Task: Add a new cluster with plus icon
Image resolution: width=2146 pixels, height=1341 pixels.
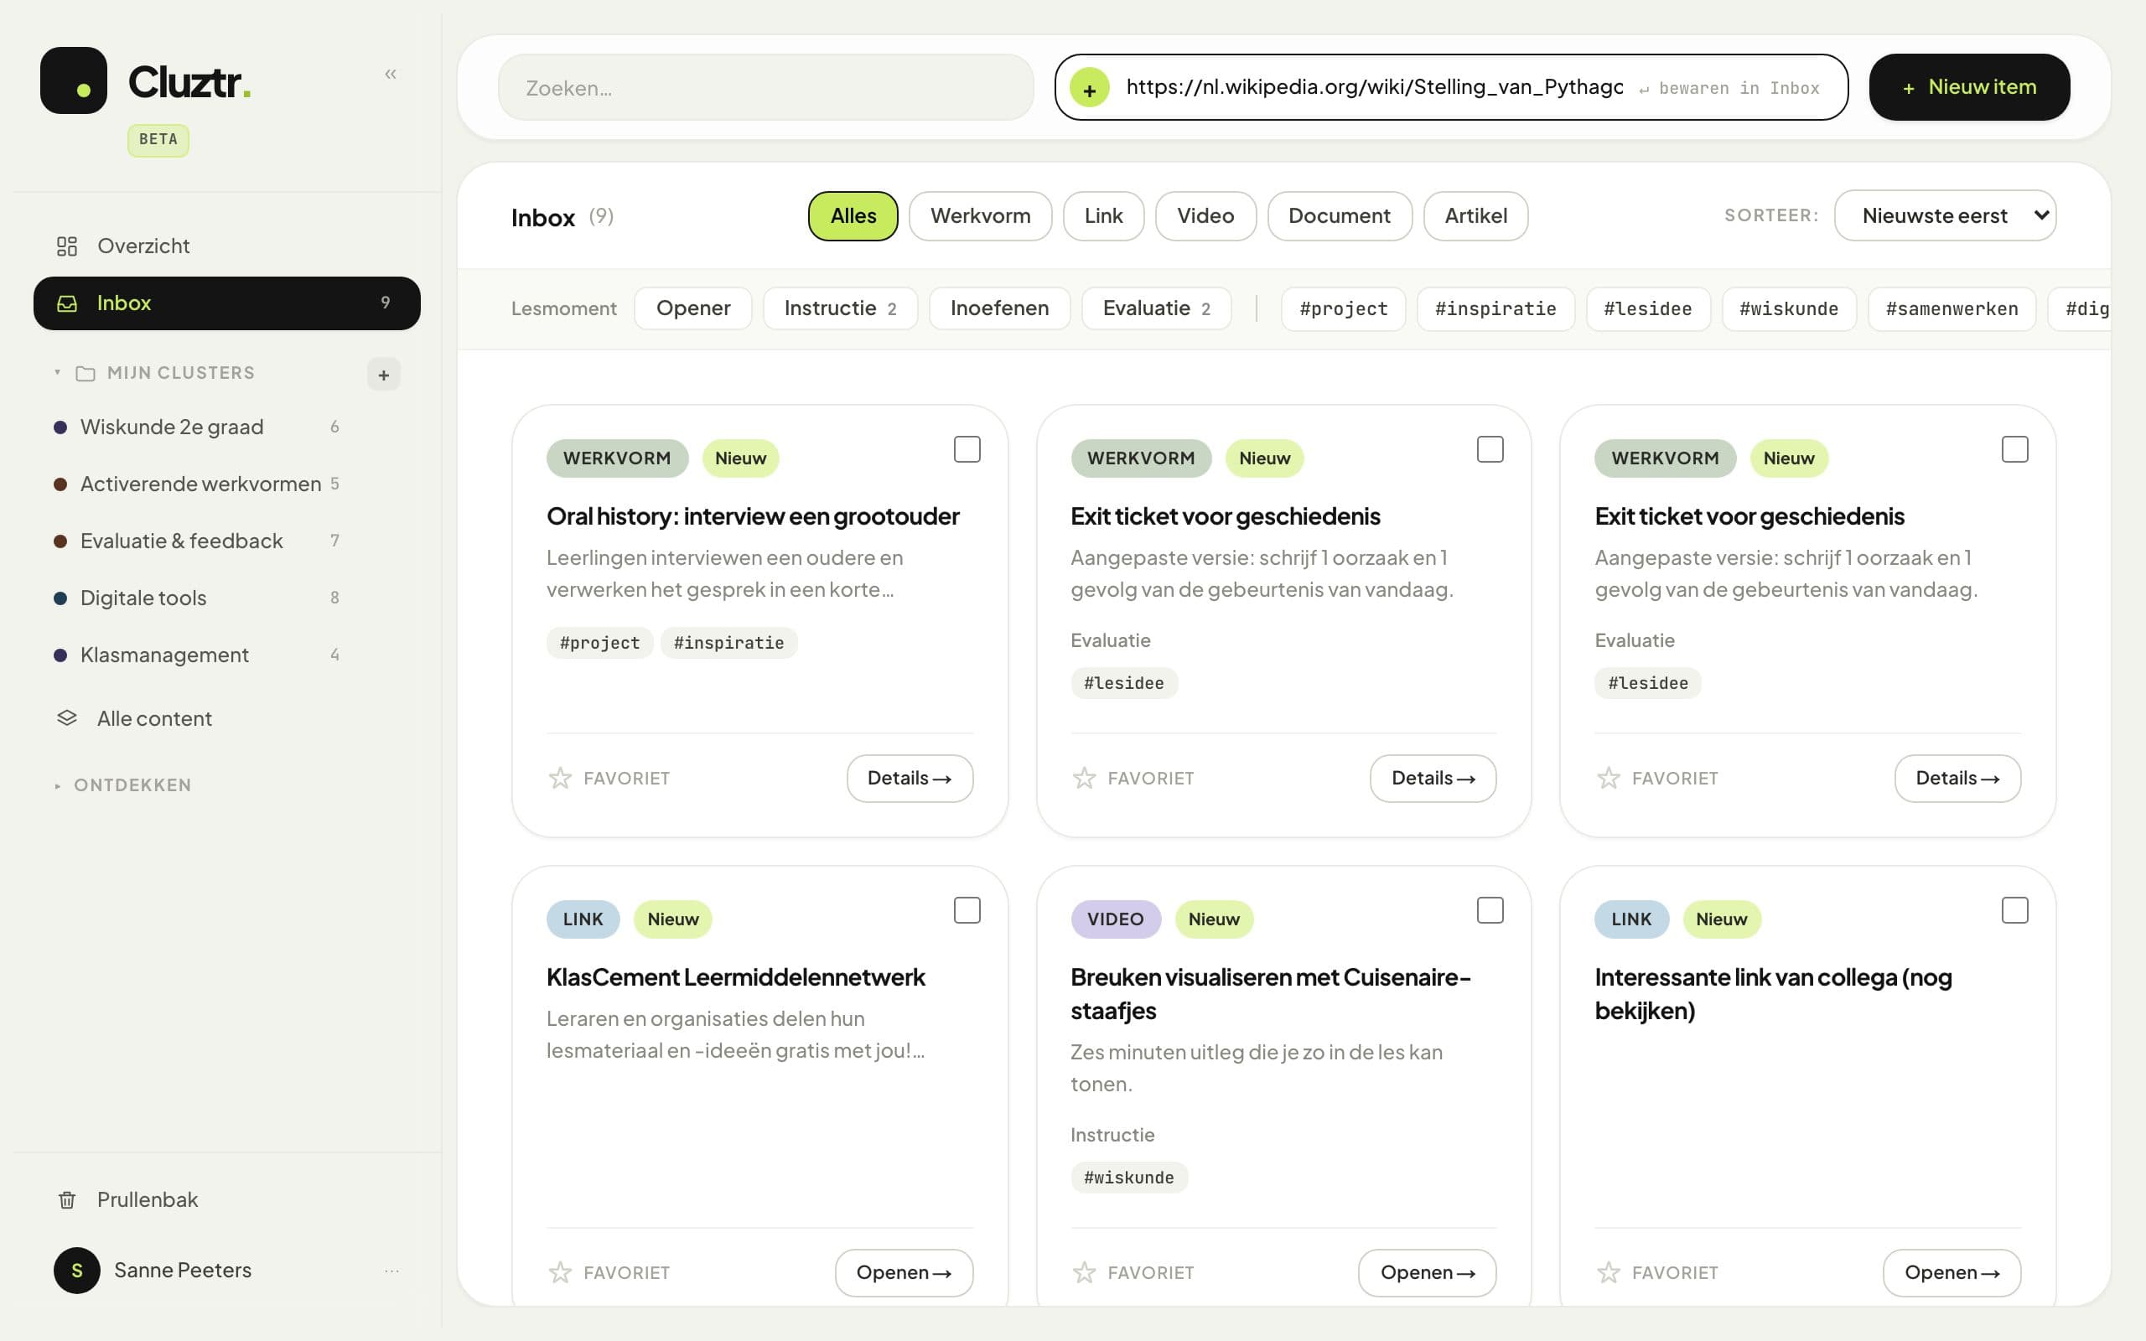Action: pos(383,375)
